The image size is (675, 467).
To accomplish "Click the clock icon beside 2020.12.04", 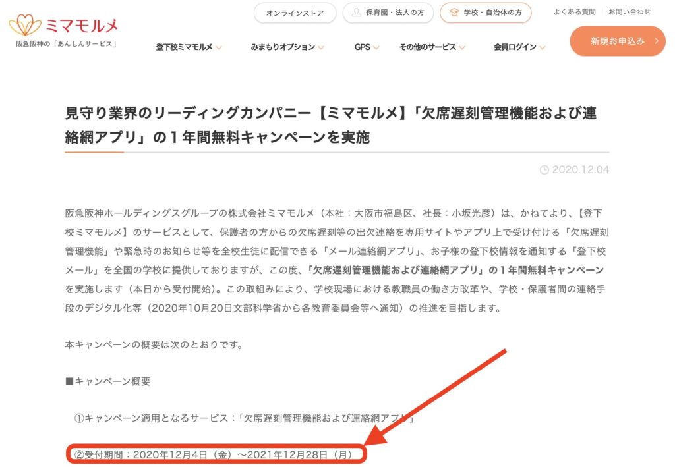I will tap(544, 170).
